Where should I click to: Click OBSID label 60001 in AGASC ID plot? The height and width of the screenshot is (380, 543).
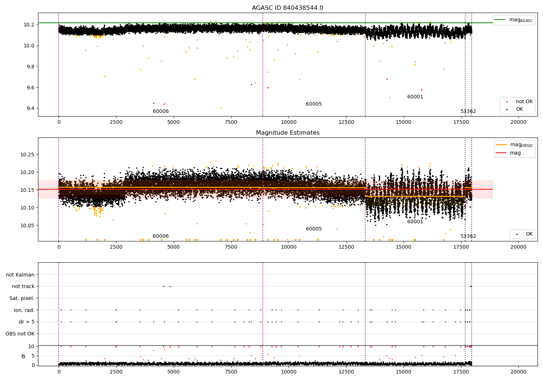415,97
